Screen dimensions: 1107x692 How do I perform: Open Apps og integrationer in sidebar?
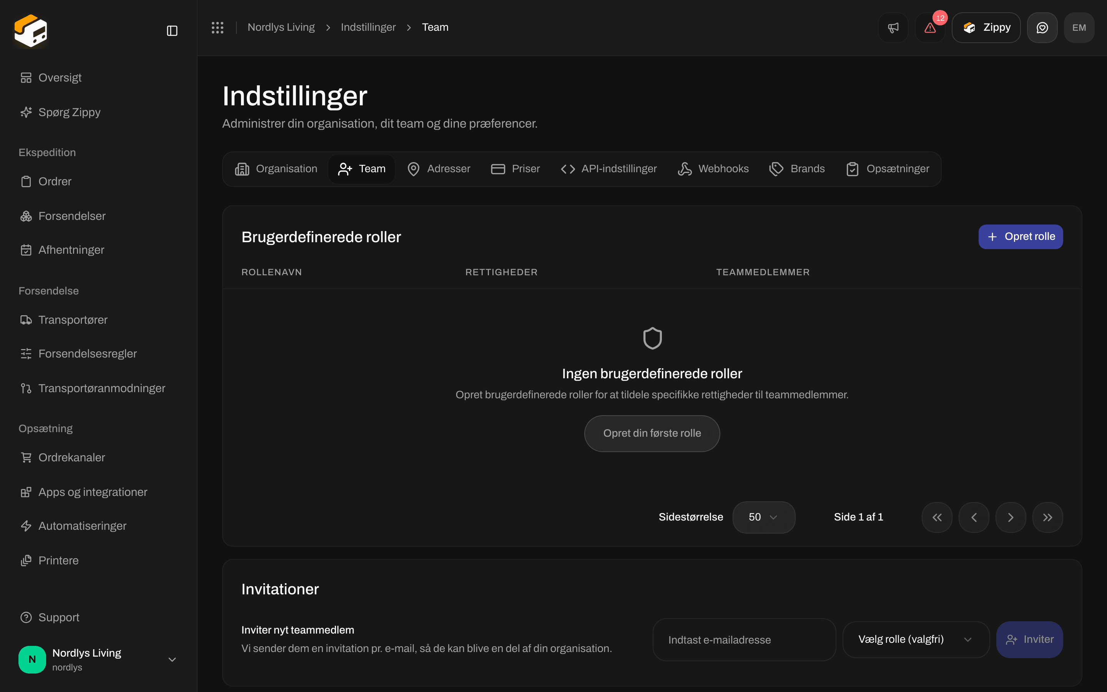pyautogui.click(x=98, y=492)
